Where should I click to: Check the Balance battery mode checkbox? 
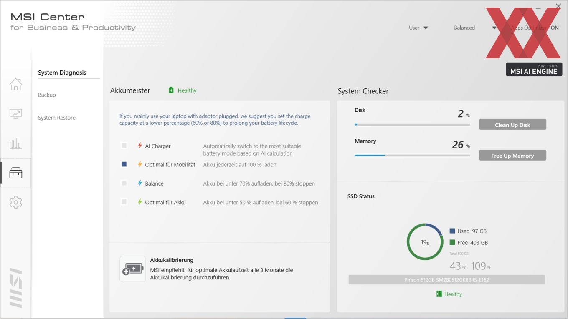(124, 183)
